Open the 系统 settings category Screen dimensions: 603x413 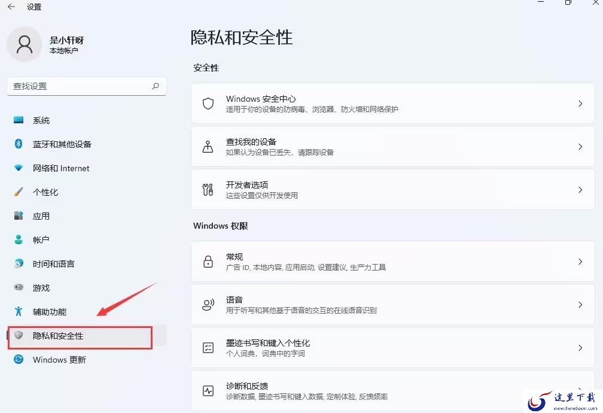tap(87, 120)
